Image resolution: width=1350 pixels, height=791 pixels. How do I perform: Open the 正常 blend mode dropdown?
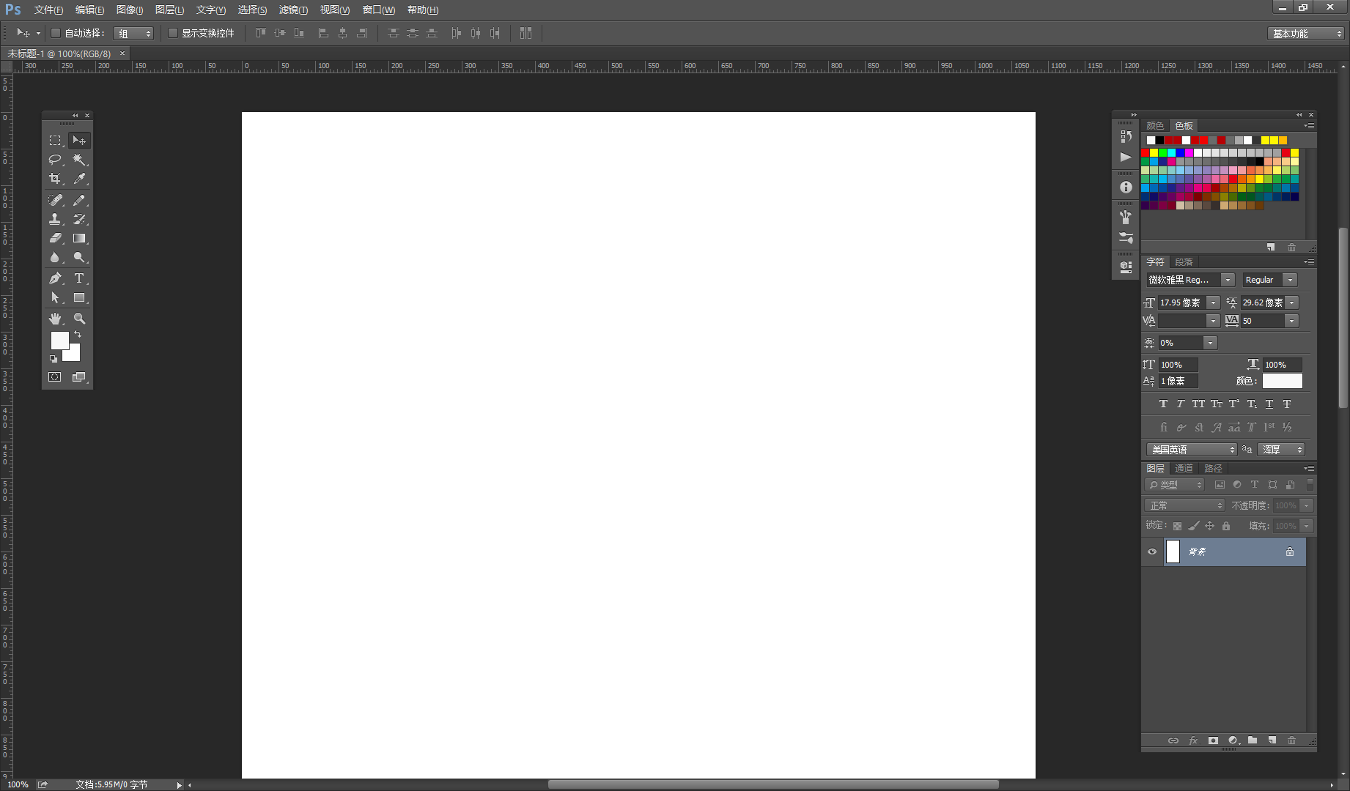tap(1185, 505)
